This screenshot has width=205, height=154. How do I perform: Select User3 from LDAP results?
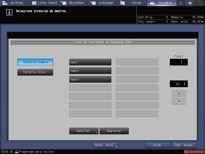click(x=90, y=79)
